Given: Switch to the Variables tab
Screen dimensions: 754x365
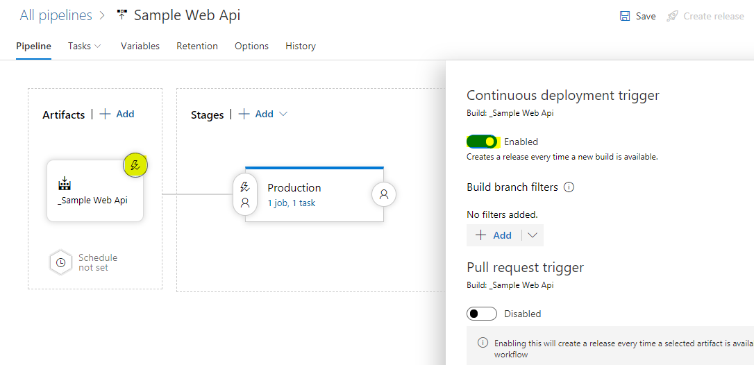Looking at the screenshot, I should coord(140,46).
